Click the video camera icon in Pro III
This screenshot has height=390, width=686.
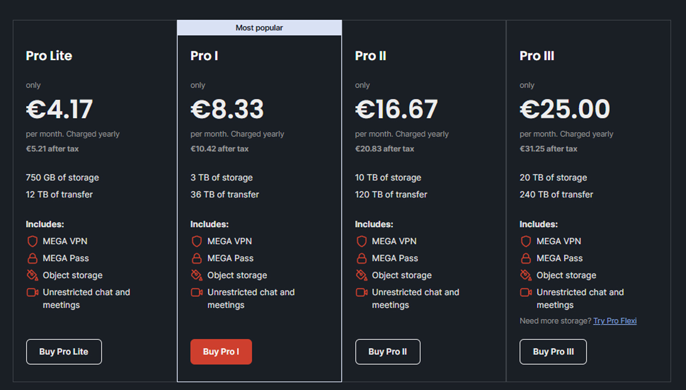click(x=526, y=292)
